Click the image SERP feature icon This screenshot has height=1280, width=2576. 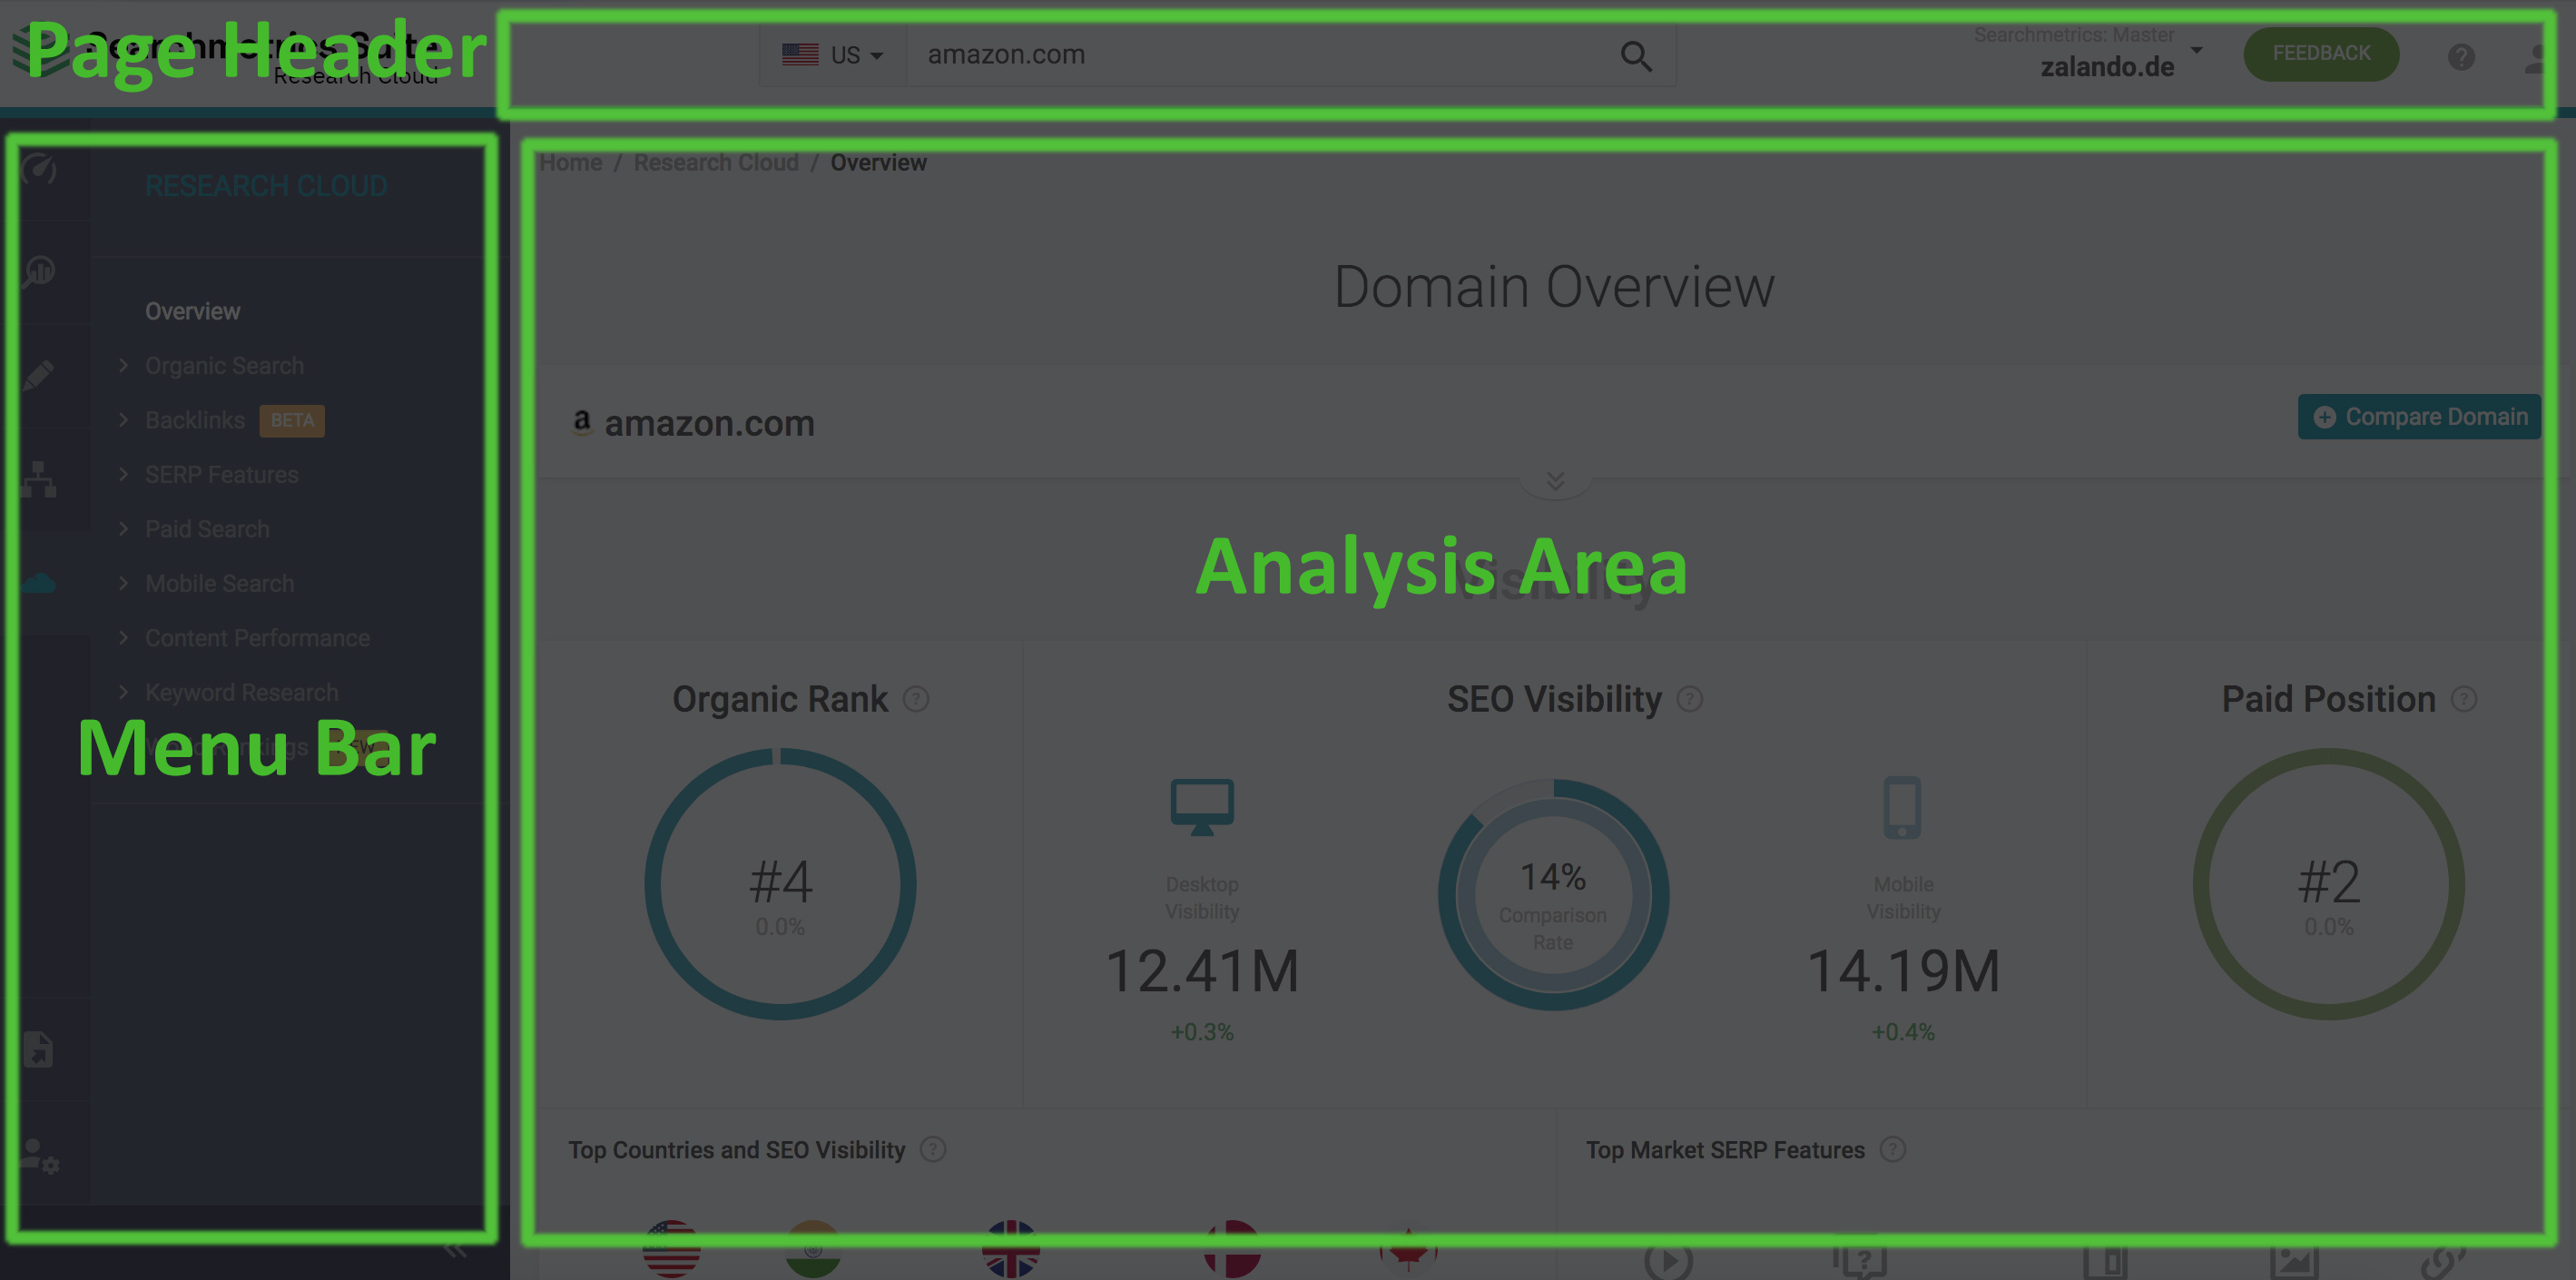click(x=2293, y=1262)
